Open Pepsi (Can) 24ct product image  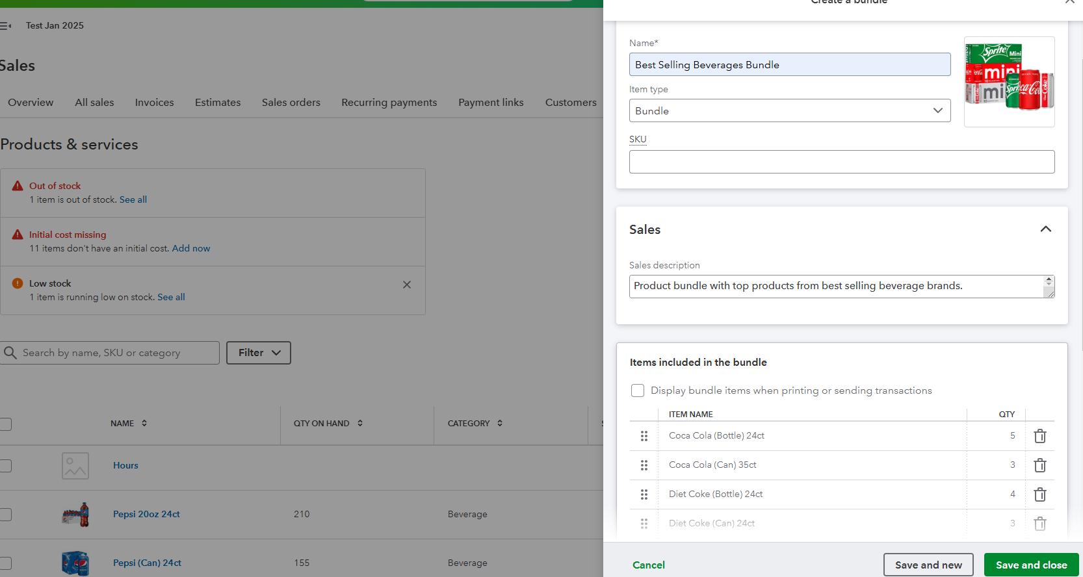[x=75, y=563]
